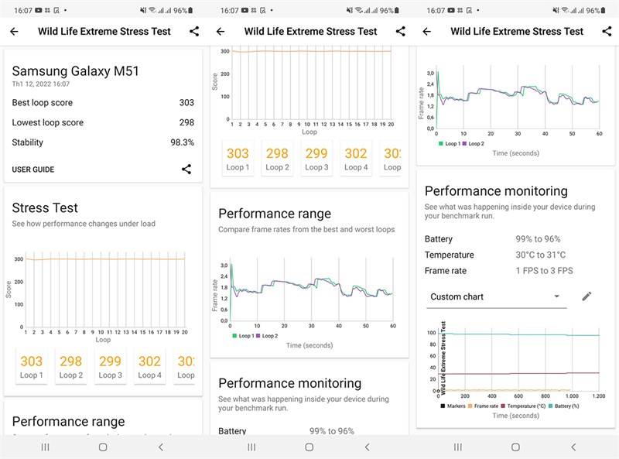Viewport: 619px width, 459px height.
Task: Select Loop 1 card scoring 303, left screen
Action: click(31, 366)
